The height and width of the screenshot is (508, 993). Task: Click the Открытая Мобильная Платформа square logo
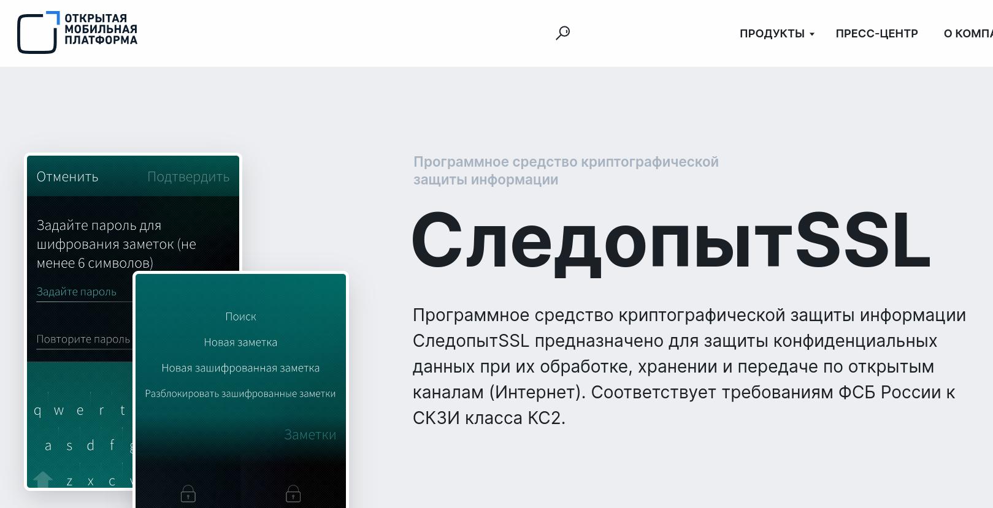tap(38, 32)
